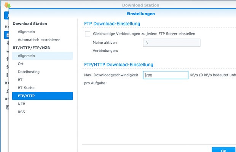This screenshot has height=152, width=236.
Task: Click the Meine aktiven Verbindungen field
Action: tap(172, 43)
